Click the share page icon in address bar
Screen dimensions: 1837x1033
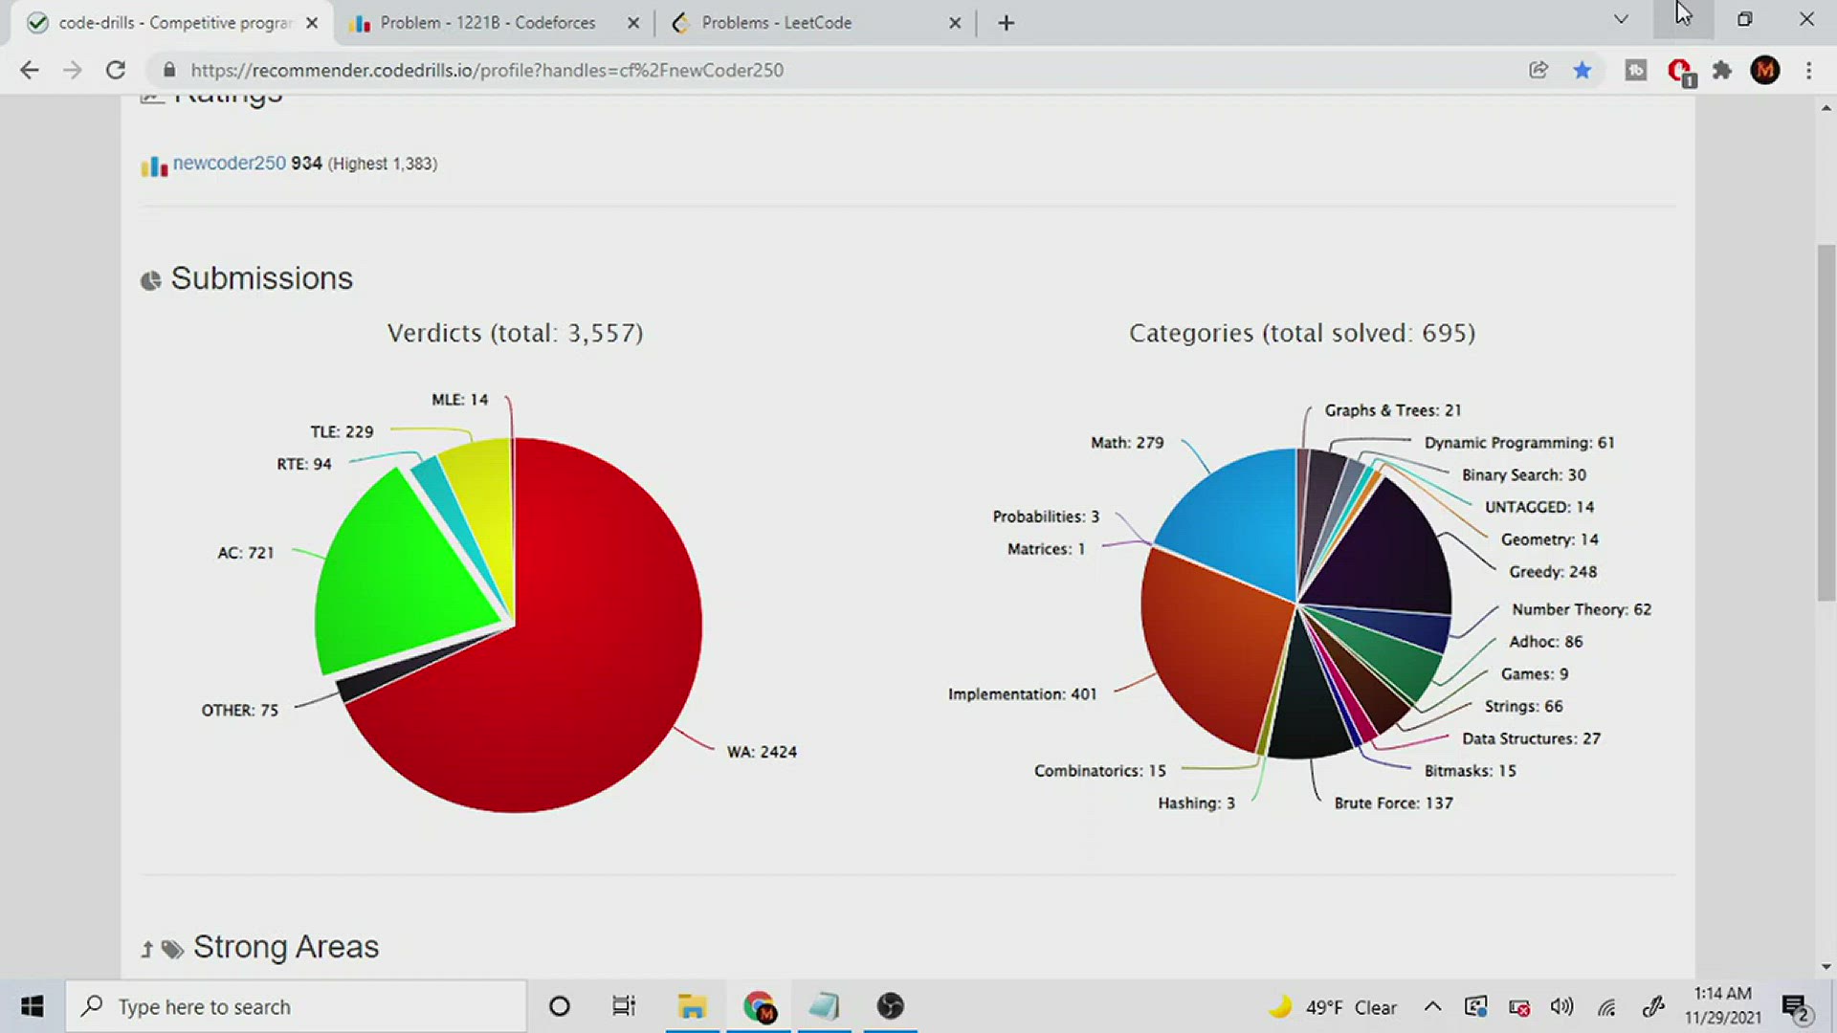point(1538,70)
